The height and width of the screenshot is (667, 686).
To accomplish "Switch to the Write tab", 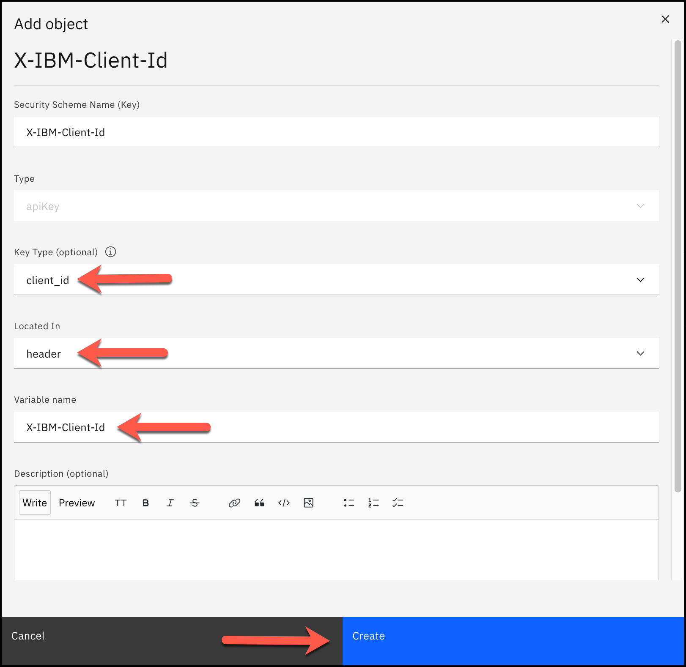I will point(35,503).
